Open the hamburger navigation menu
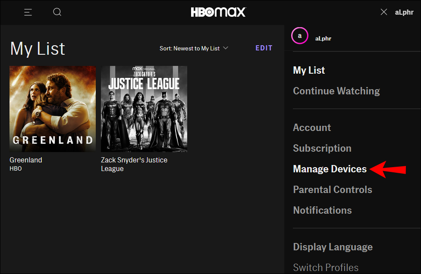 click(x=28, y=12)
